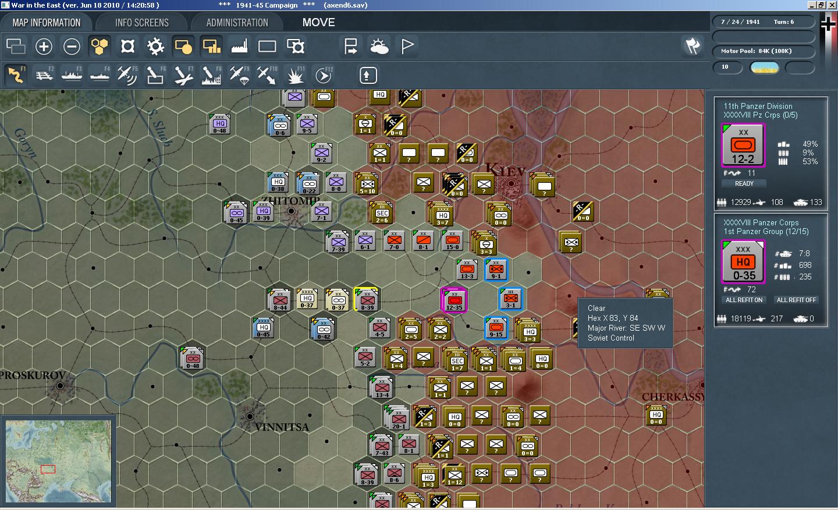The width and height of the screenshot is (838, 510).
Task: Select F6 bomb unit mode
Action: pos(155,75)
